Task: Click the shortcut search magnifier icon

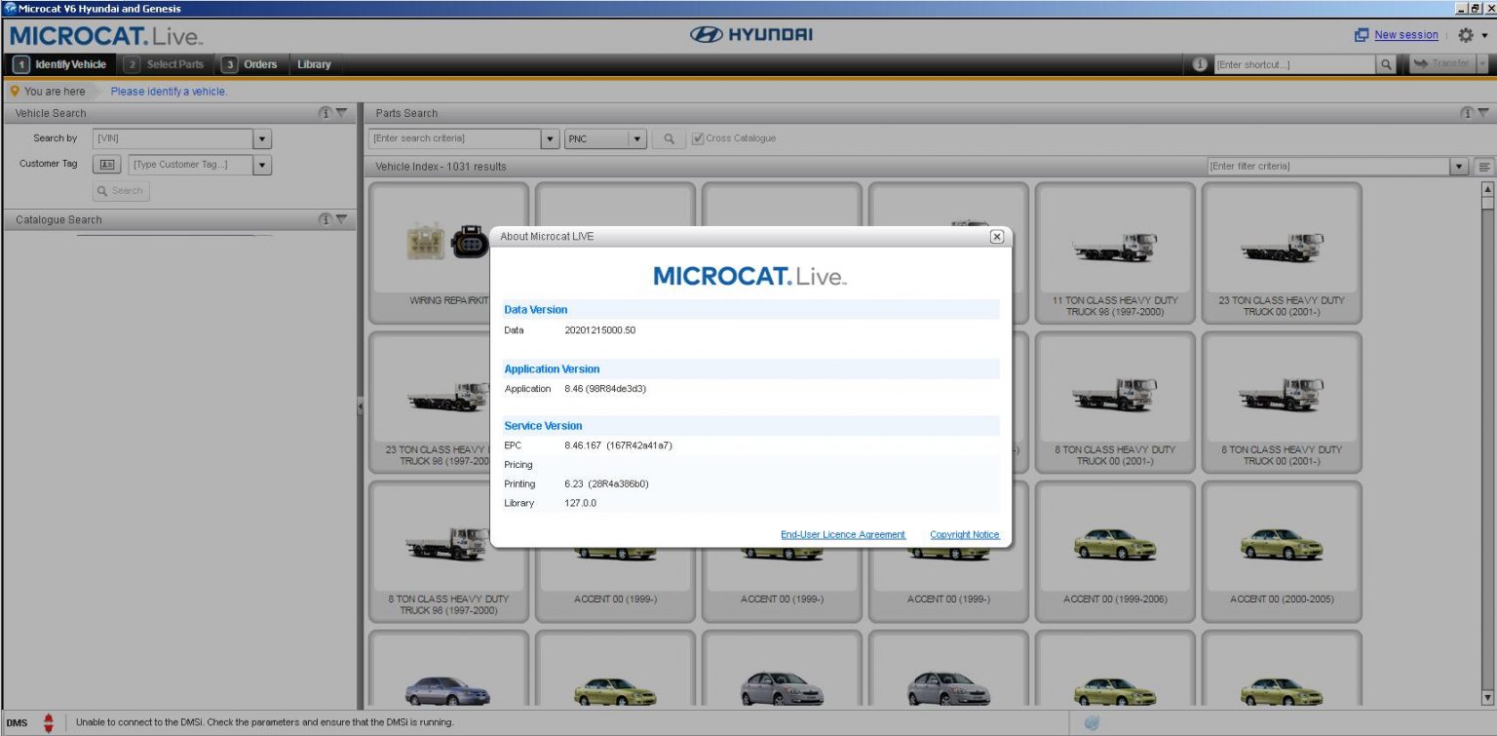Action: [1385, 64]
